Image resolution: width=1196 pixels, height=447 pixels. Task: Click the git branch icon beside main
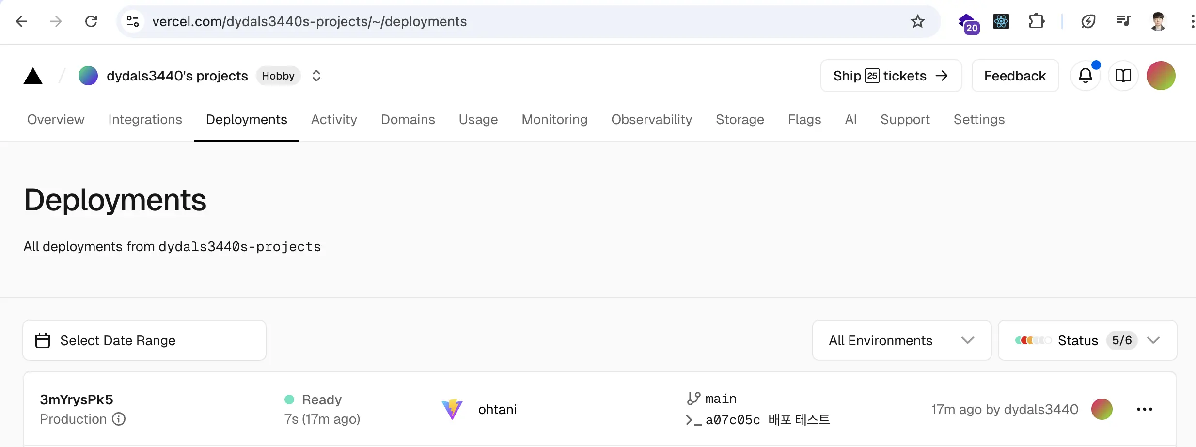coord(693,398)
